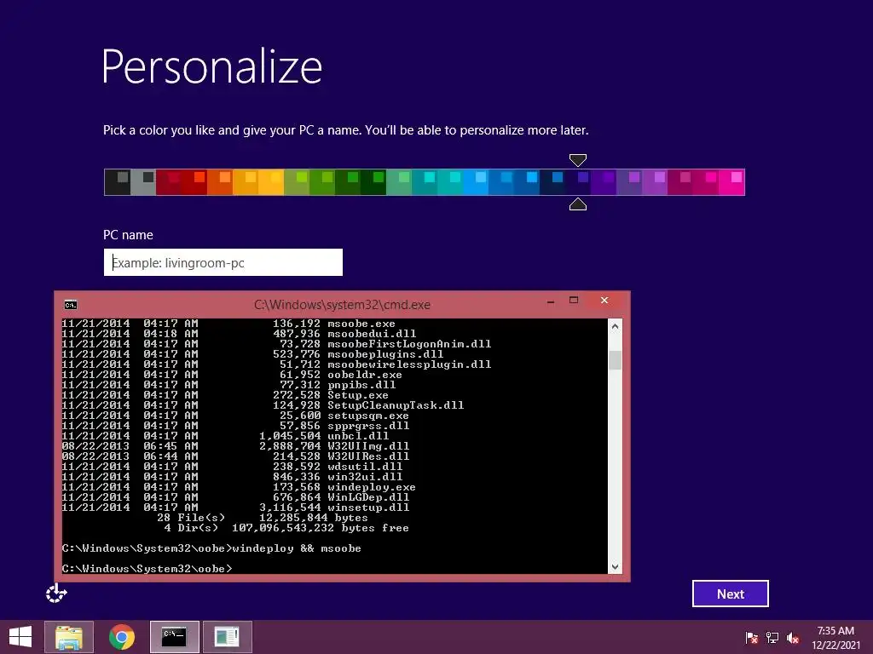Click the Setup.exe file row

(x=225, y=395)
